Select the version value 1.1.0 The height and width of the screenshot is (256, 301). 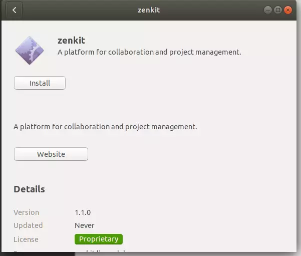click(x=83, y=212)
